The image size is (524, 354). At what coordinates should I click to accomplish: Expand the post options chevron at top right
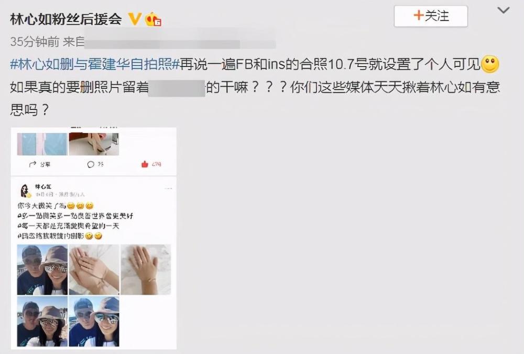click(503, 10)
